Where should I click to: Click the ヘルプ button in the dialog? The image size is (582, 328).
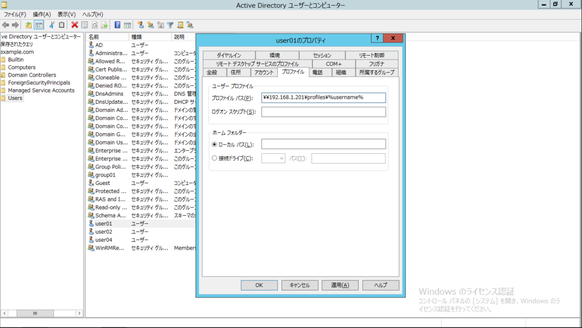380,285
